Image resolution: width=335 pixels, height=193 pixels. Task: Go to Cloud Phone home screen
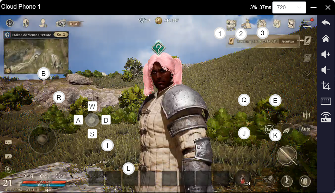tap(326, 38)
